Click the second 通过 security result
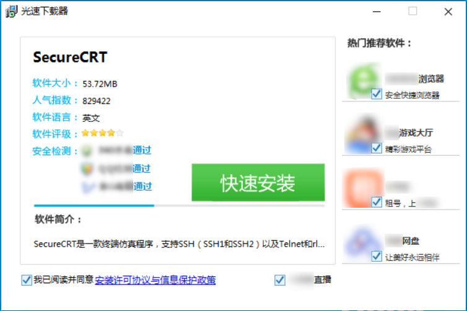The height and width of the screenshot is (311, 467). point(142,169)
